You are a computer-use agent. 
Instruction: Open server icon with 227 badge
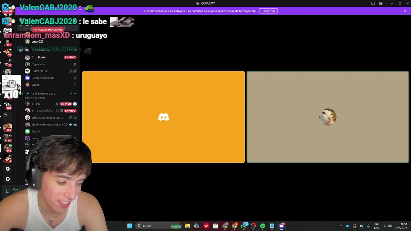(8, 127)
